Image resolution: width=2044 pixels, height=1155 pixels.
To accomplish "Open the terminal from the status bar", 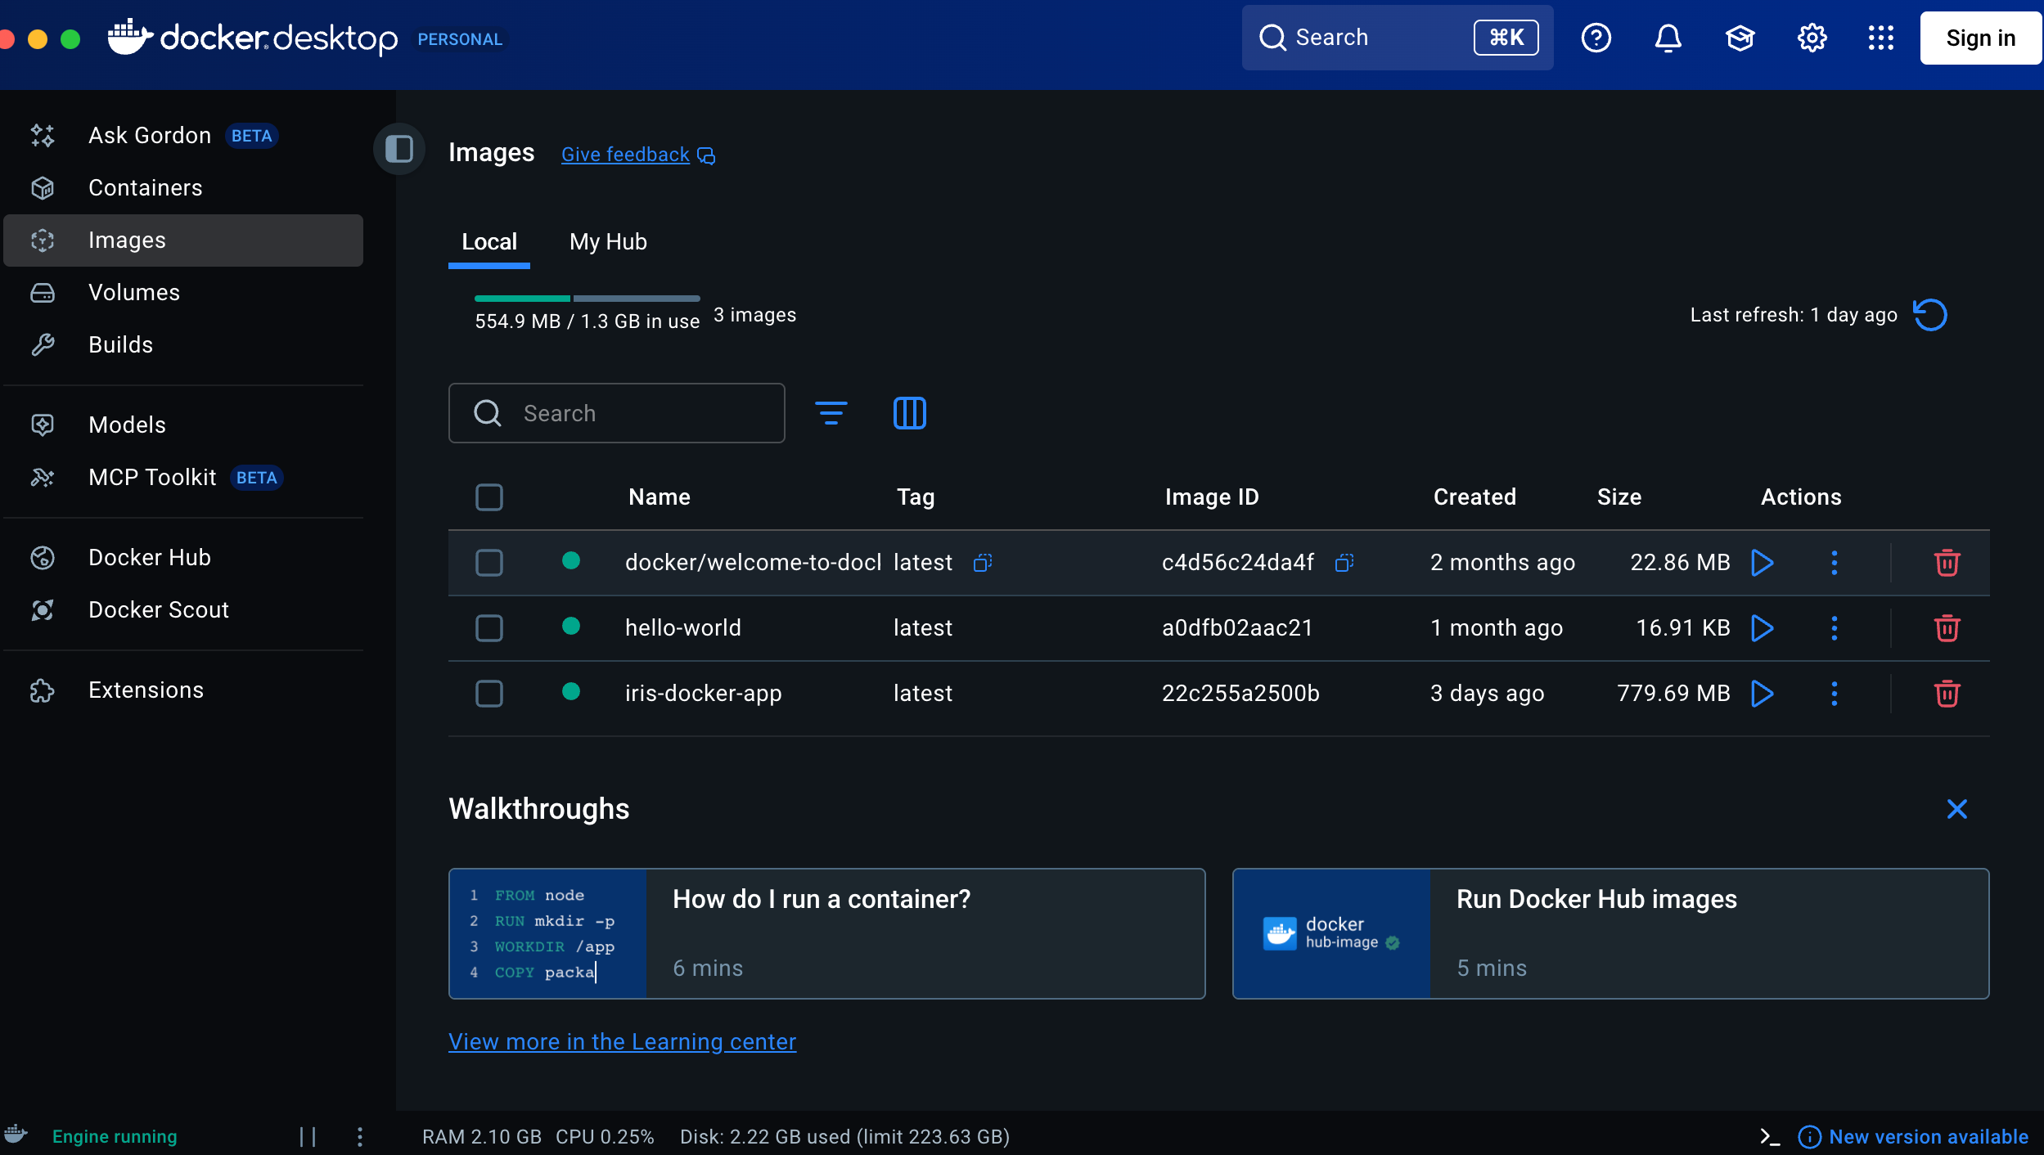I will (1770, 1136).
